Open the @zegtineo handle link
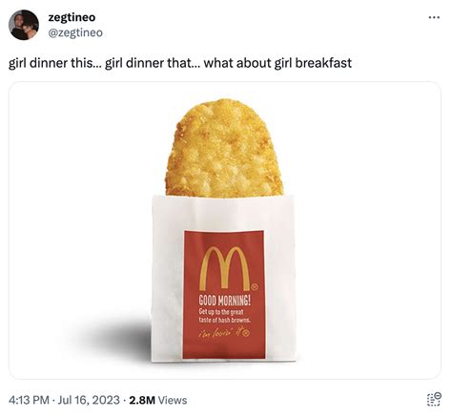The image size is (452, 418). (75, 32)
